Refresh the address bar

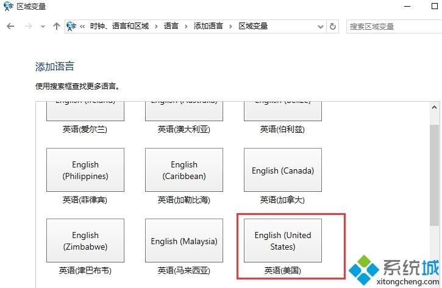click(333, 26)
